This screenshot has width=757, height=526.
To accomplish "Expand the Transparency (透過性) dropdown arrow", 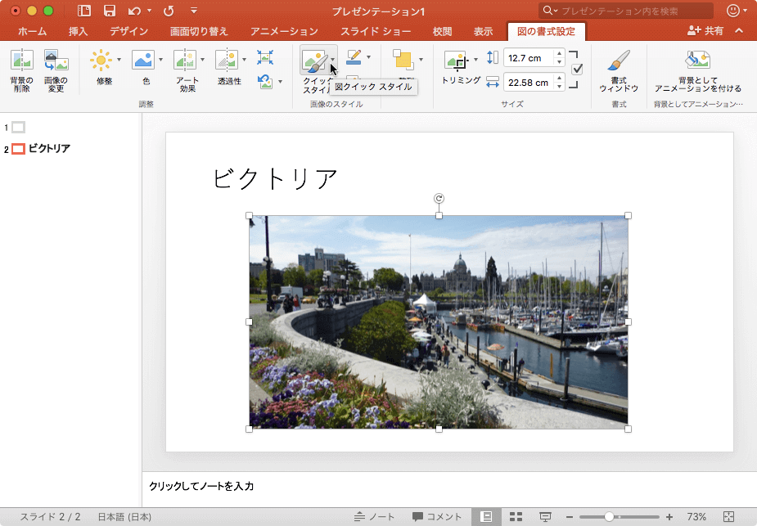I will (x=244, y=60).
